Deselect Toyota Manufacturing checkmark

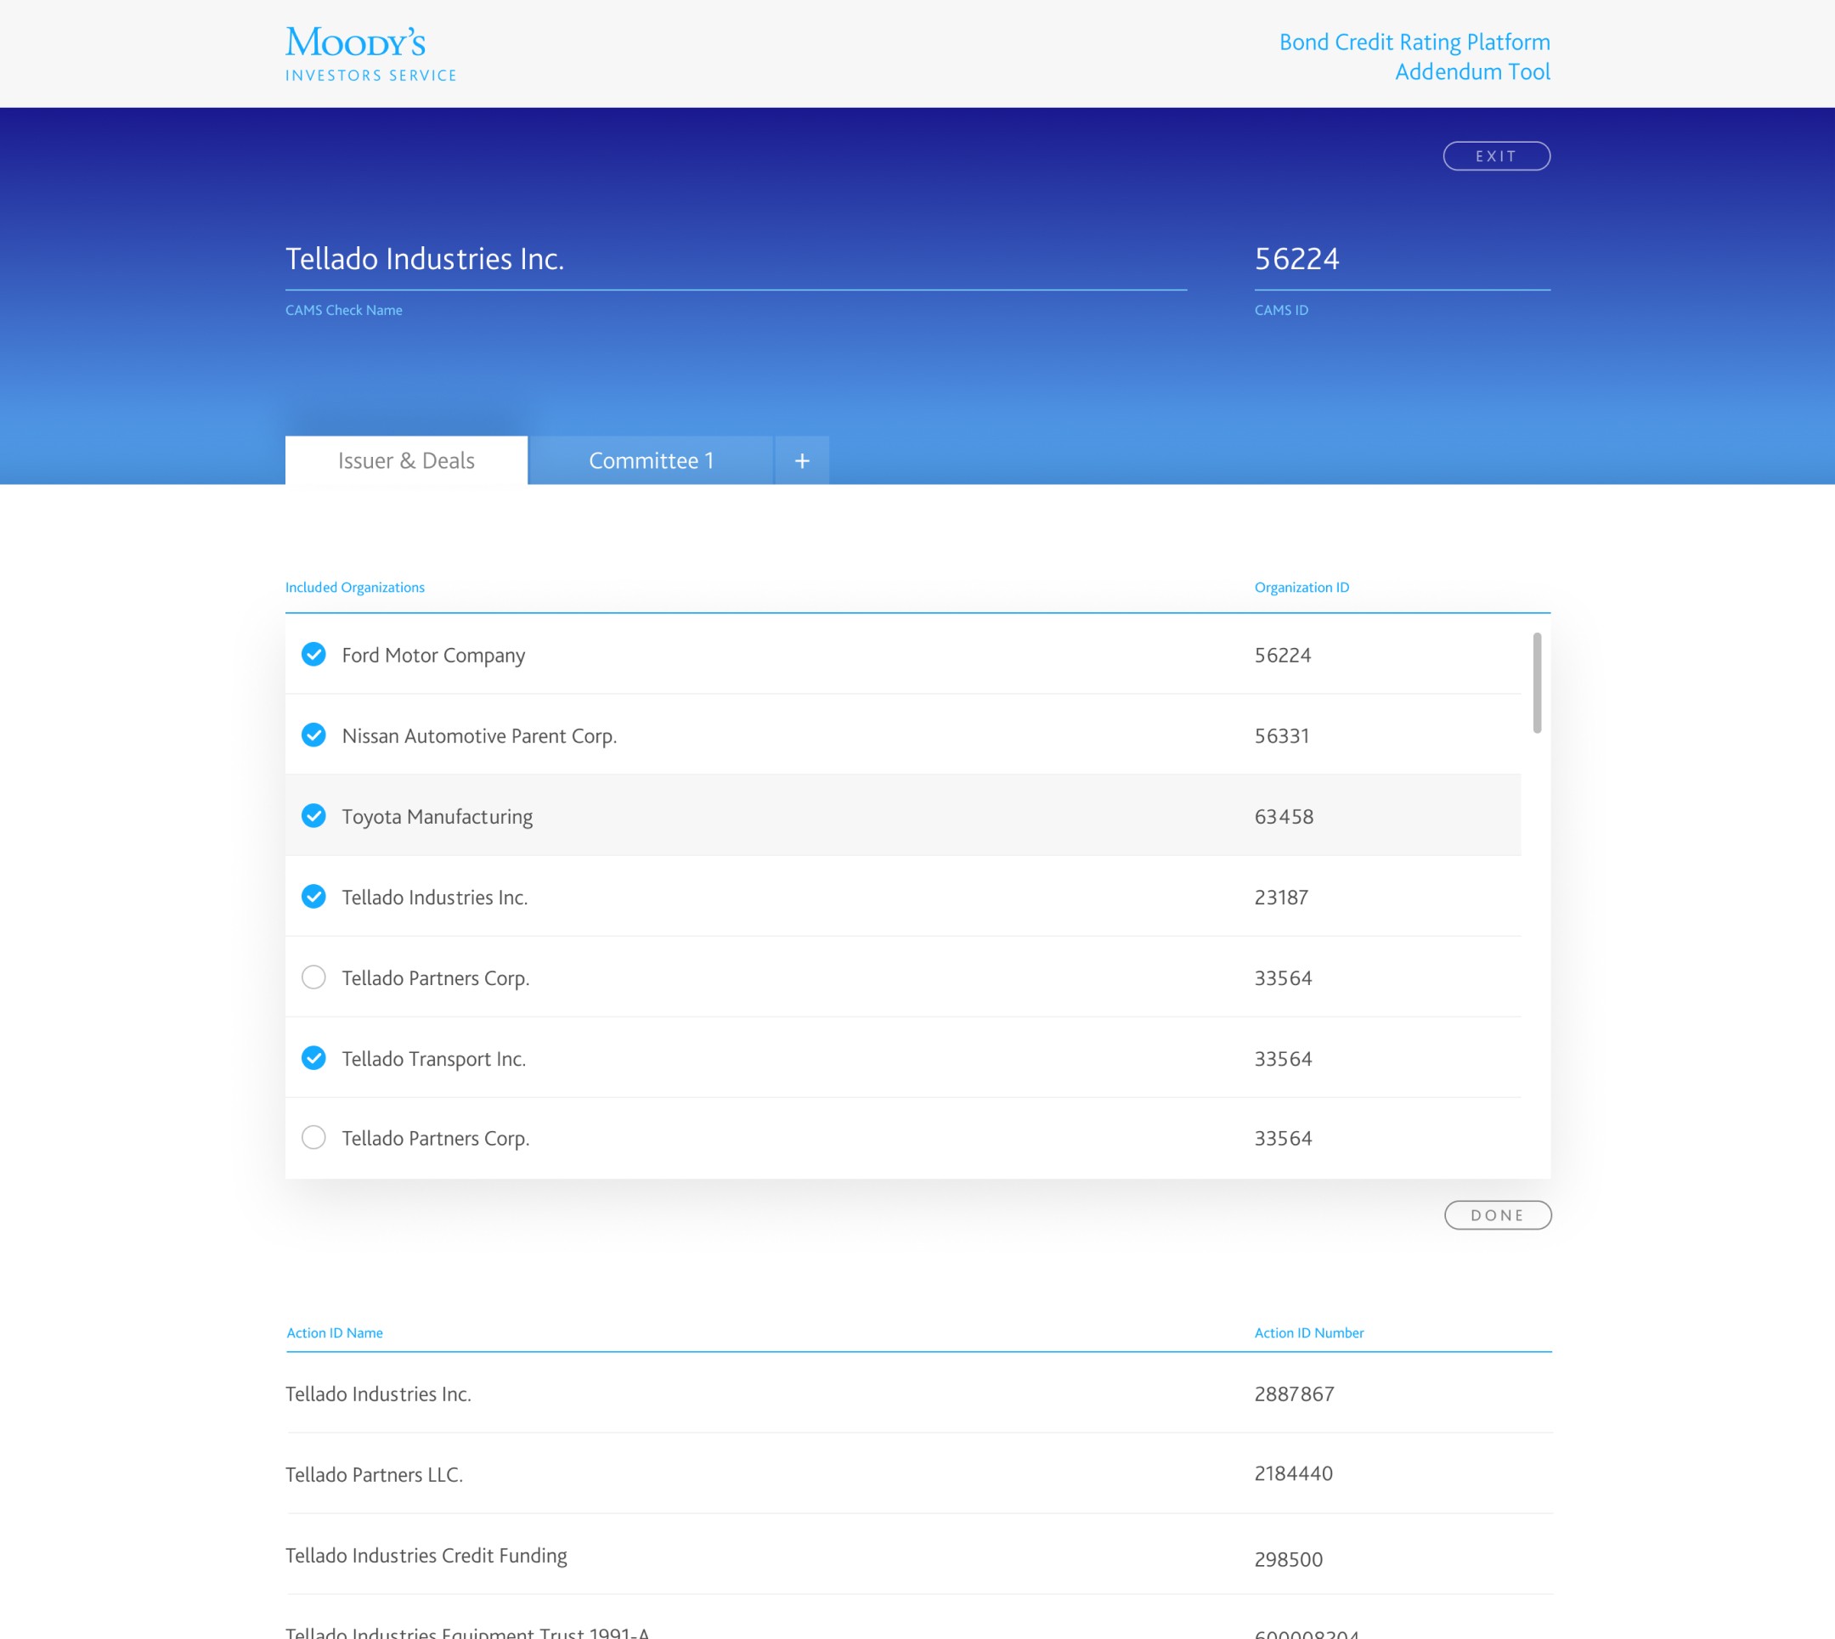coord(313,816)
